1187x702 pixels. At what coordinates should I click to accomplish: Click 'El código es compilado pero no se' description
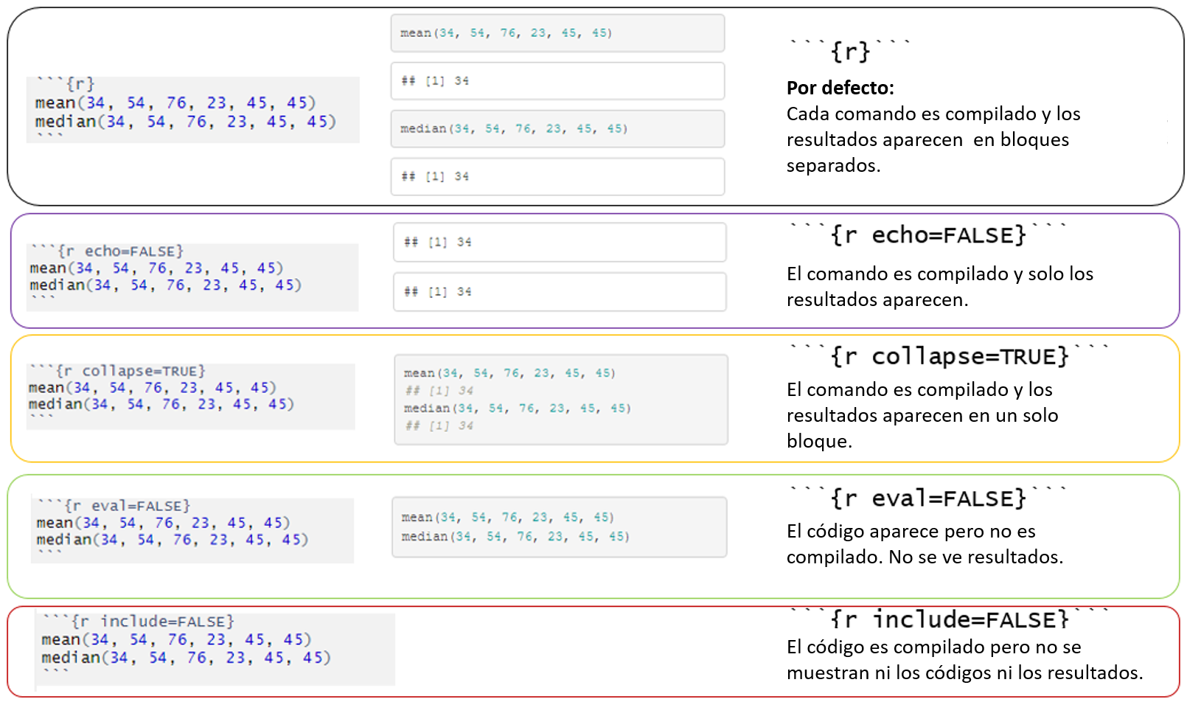(934, 647)
